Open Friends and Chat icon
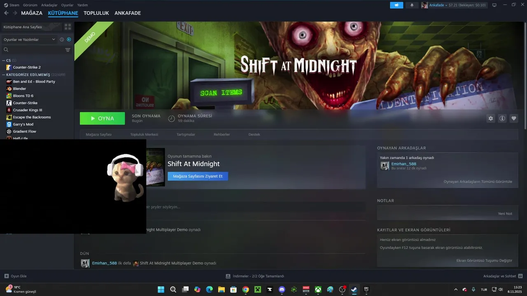 (520, 276)
